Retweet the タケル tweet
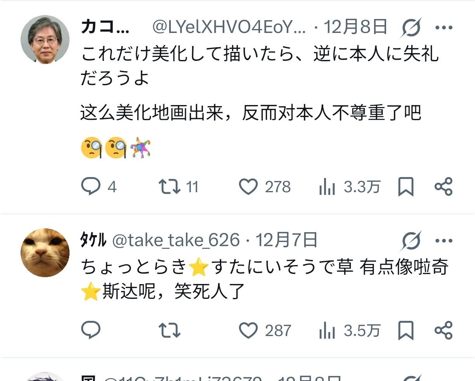 point(170,331)
